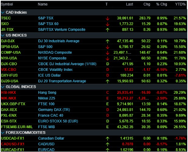This screenshot has width=188, height=152.
Task: Select the FTSEMIB.EUR-MIL symbol
Action: [17, 127]
